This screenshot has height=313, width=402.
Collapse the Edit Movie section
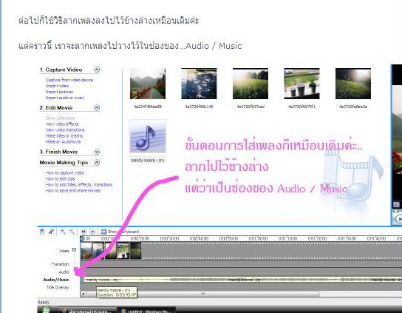[97, 107]
